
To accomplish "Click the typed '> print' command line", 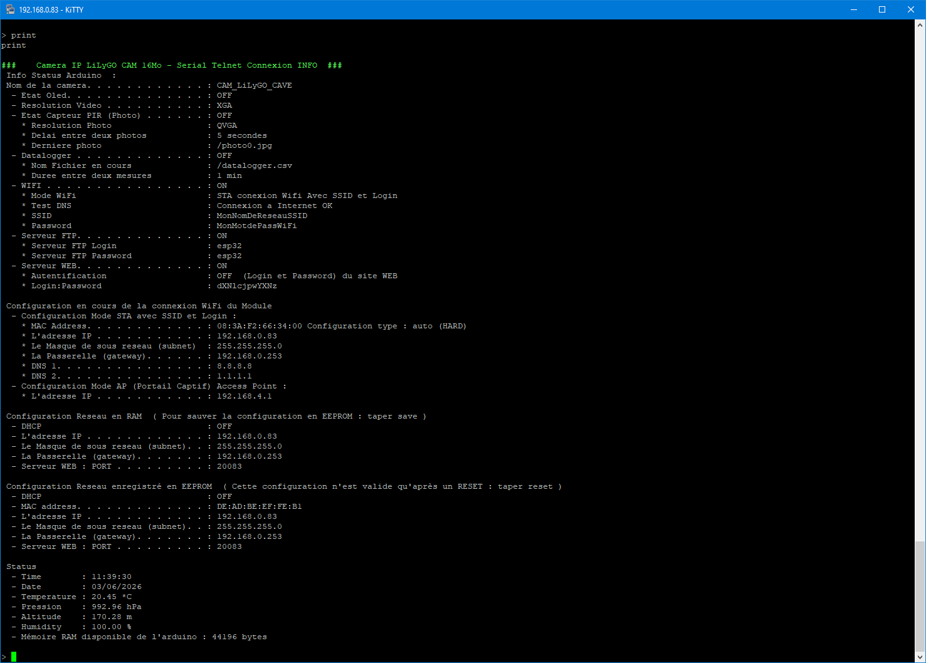I will (x=19, y=35).
